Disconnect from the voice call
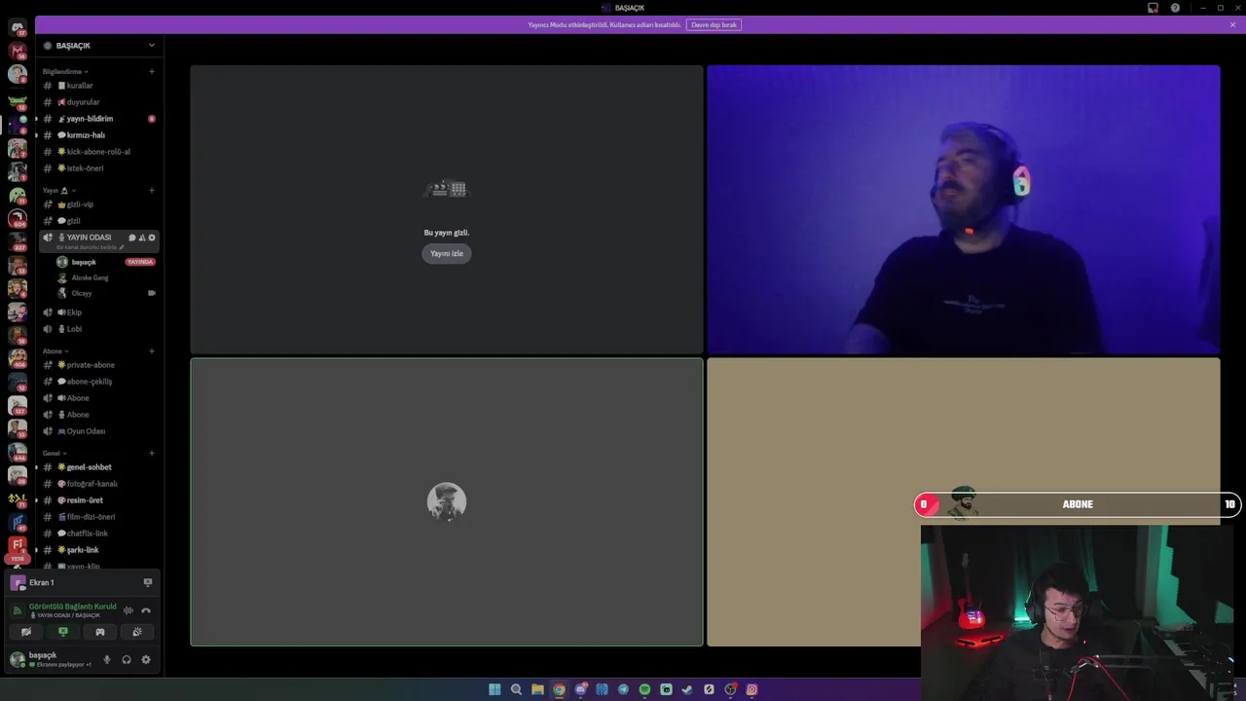This screenshot has height=701, width=1246. pyautogui.click(x=146, y=610)
